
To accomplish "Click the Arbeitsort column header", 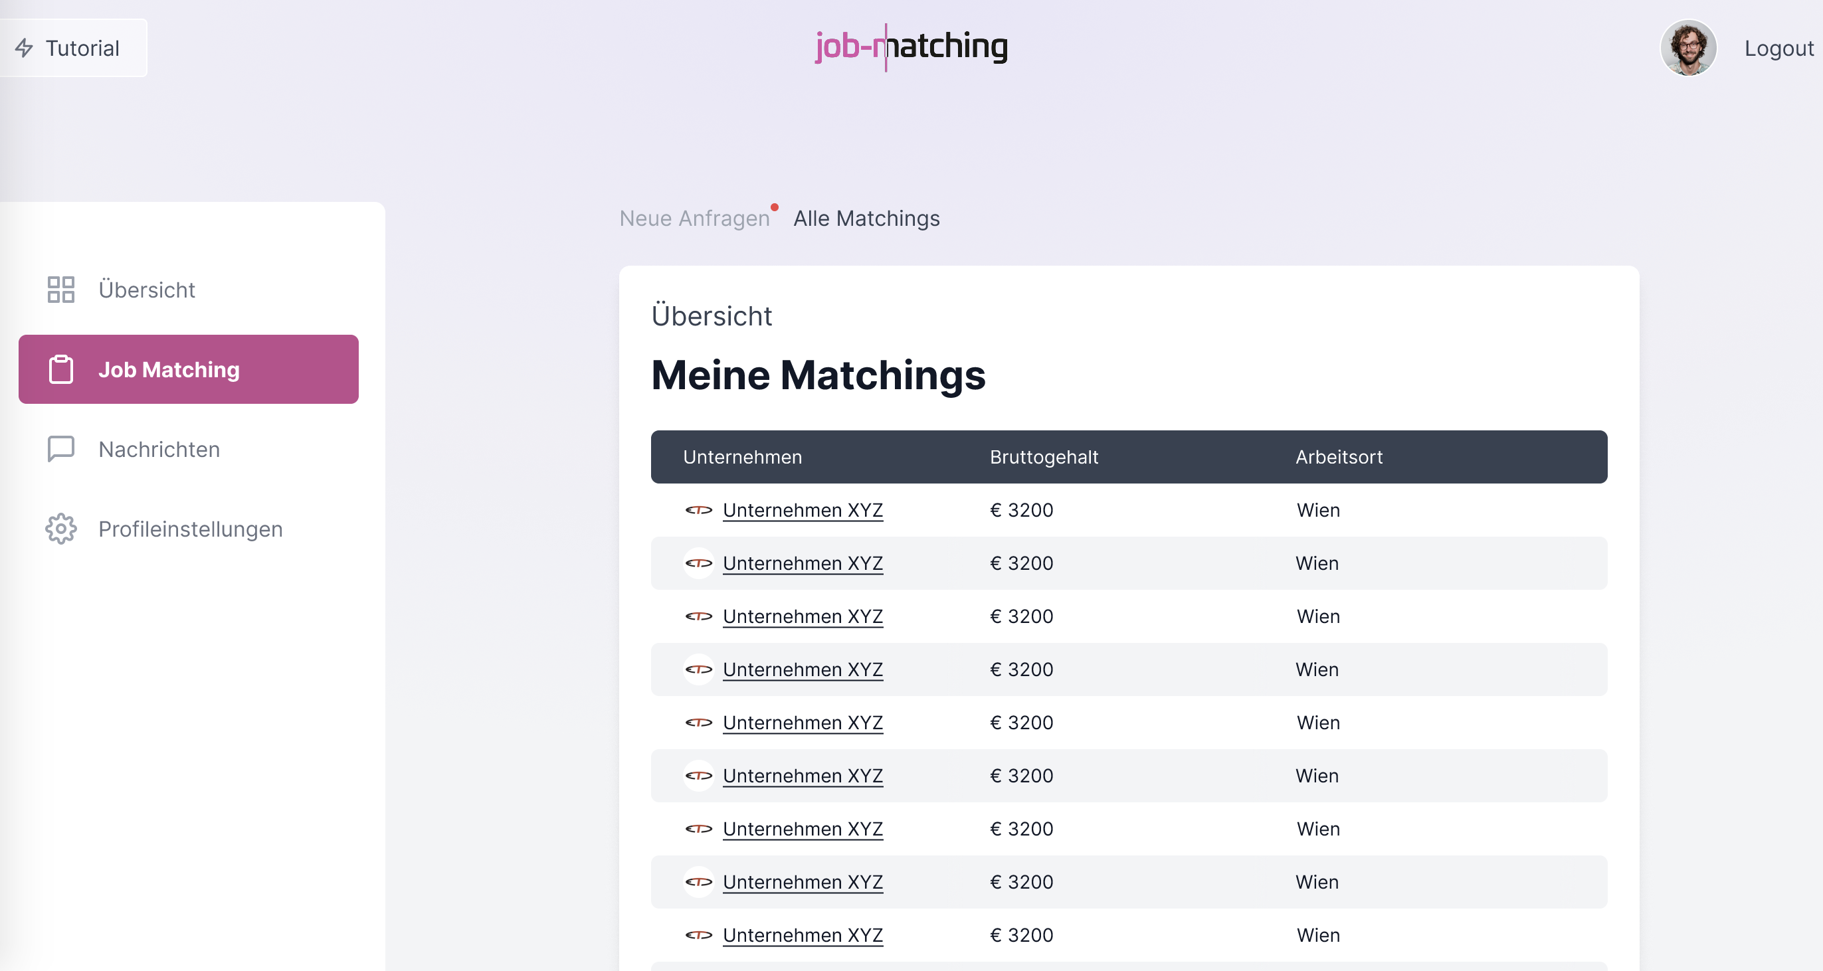I will [x=1339, y=457].
